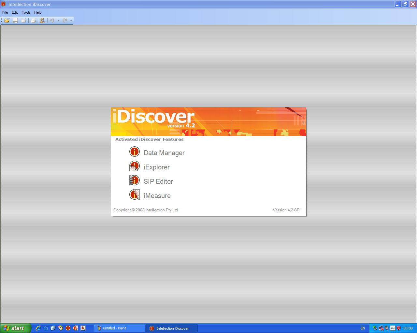The image size is (417, 333).
Task: Launch Data Manager via its text label
Action: pyautogui.click(x=164, y=153)
